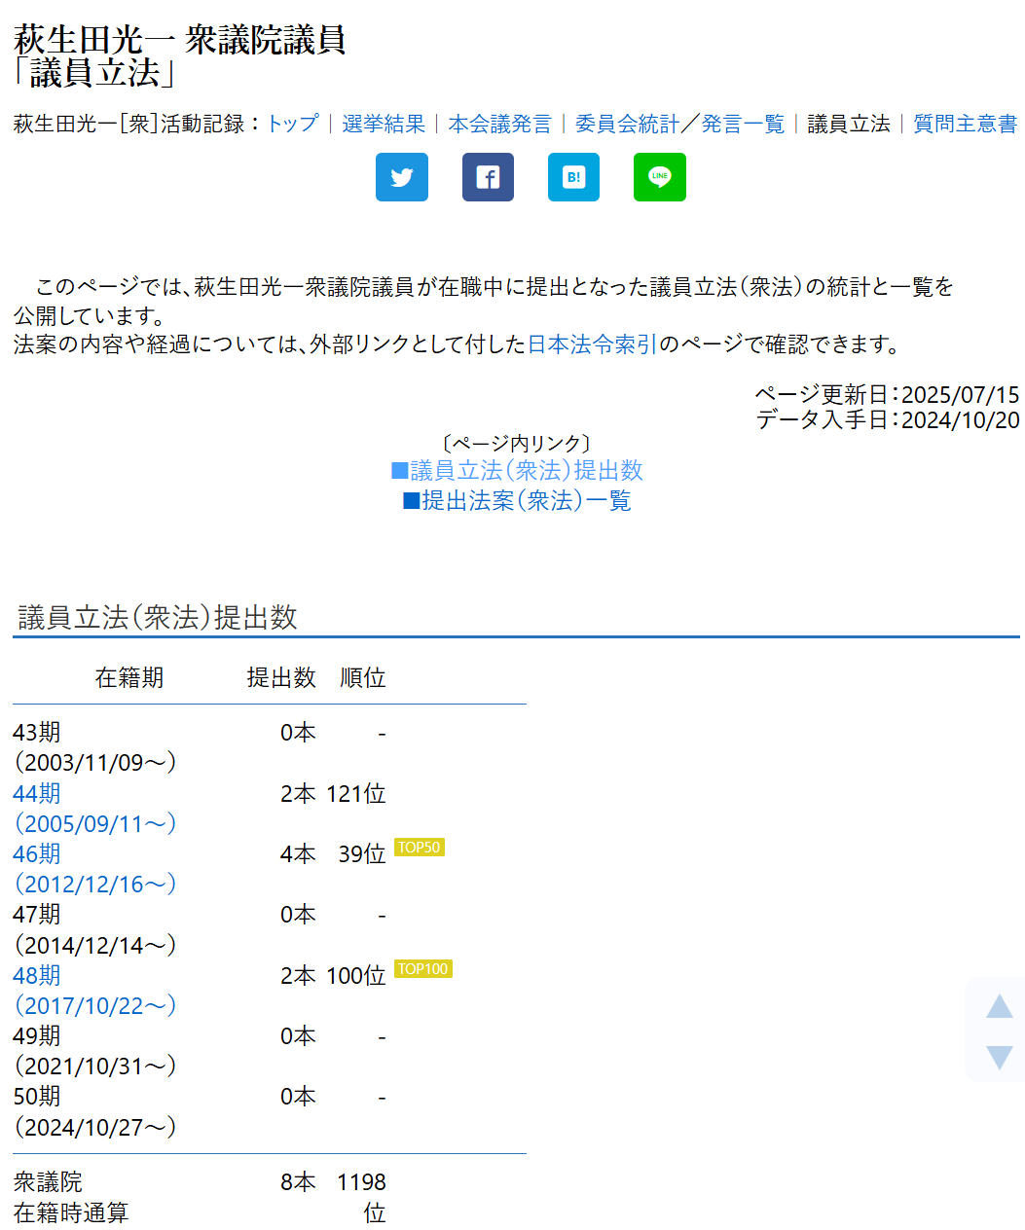Open the 46期 term link
This screenshot has width=1025, height=1230.
tap(37, 854)
